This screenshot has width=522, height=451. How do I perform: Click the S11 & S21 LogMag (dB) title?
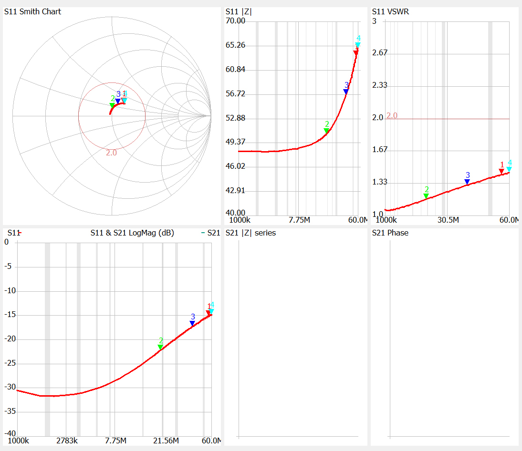click(x=132, y=233)
